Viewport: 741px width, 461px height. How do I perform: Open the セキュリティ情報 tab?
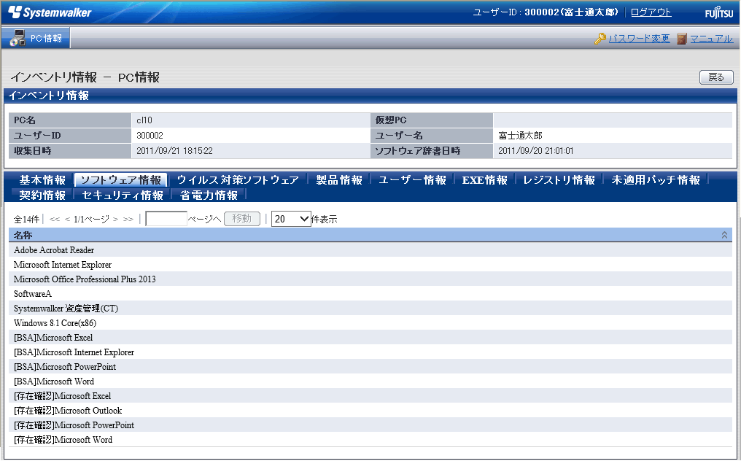pyautogui.click(x=123, y=195)
